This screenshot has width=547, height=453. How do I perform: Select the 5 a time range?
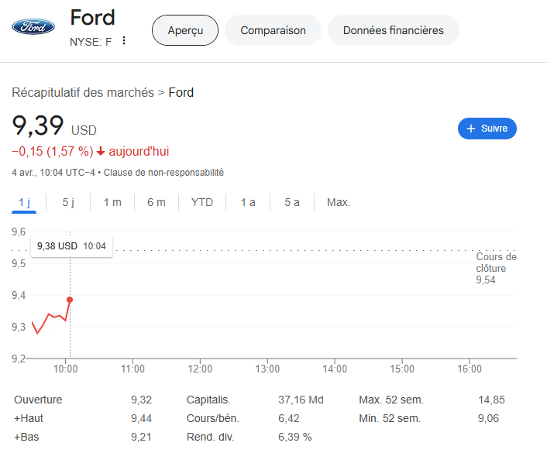pos(292,202)
